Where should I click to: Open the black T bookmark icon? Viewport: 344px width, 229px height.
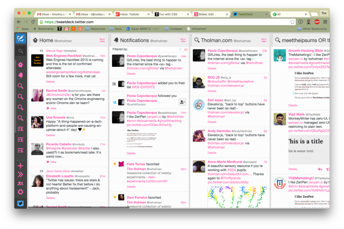[x=59, y=29]
